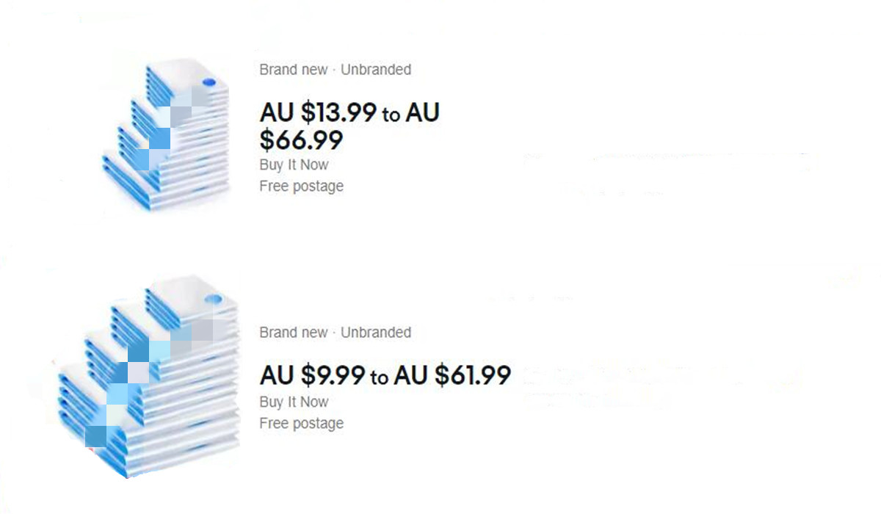The image size is (881, 514).
Task: Click Buy It Now on the $13.99 listing
Action: tap(294, 164)
